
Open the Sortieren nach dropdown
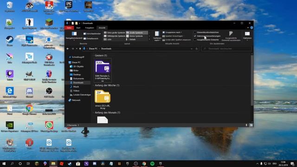157,36
